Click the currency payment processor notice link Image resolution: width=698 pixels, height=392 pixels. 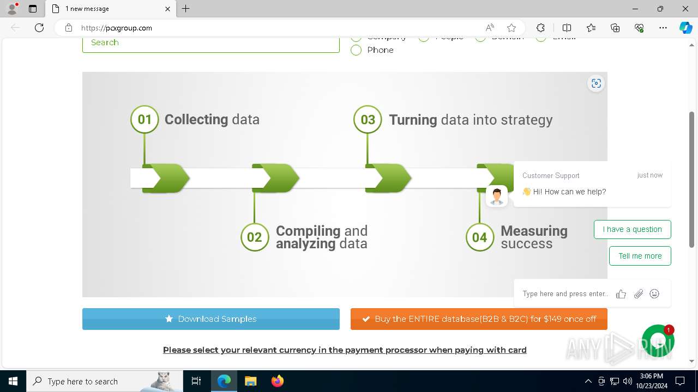coord(345,350)
